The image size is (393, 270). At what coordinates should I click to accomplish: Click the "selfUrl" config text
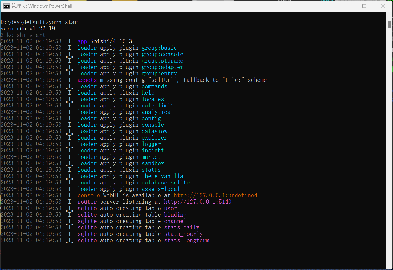(x=163, y=80)
